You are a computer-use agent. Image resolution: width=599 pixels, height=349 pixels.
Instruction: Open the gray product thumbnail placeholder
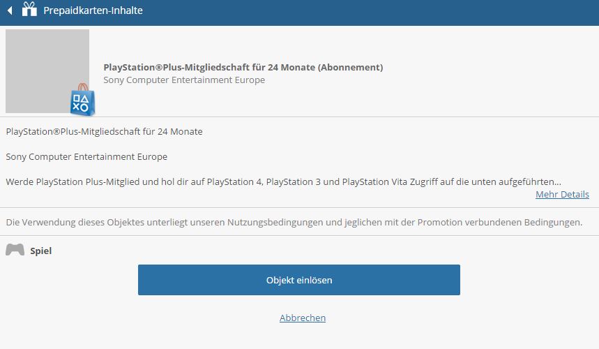(x=47, y=71)
